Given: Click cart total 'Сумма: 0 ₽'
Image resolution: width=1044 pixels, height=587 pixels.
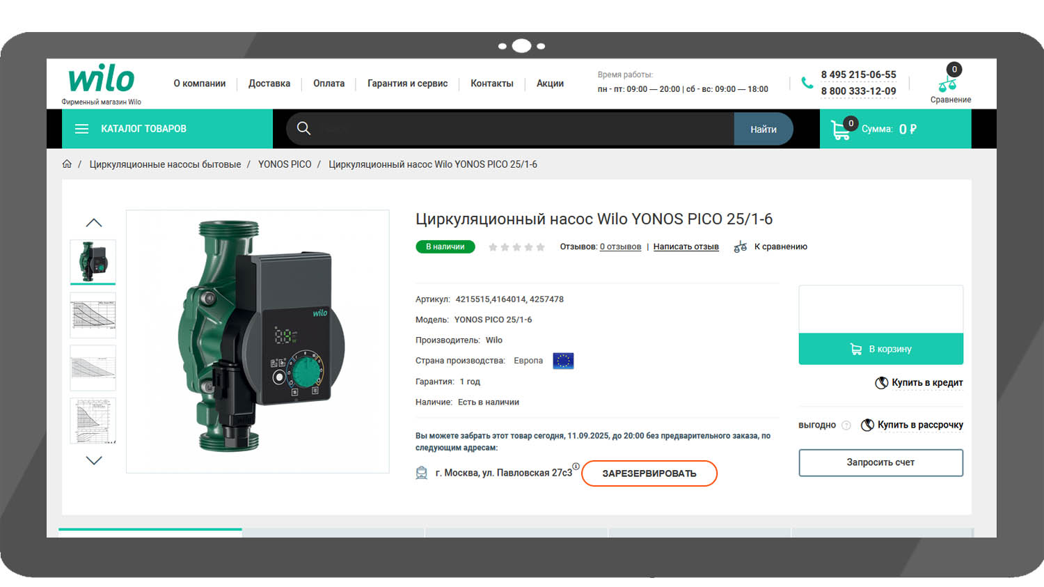Looking at the screenshot, I should [x=889, y=129].
